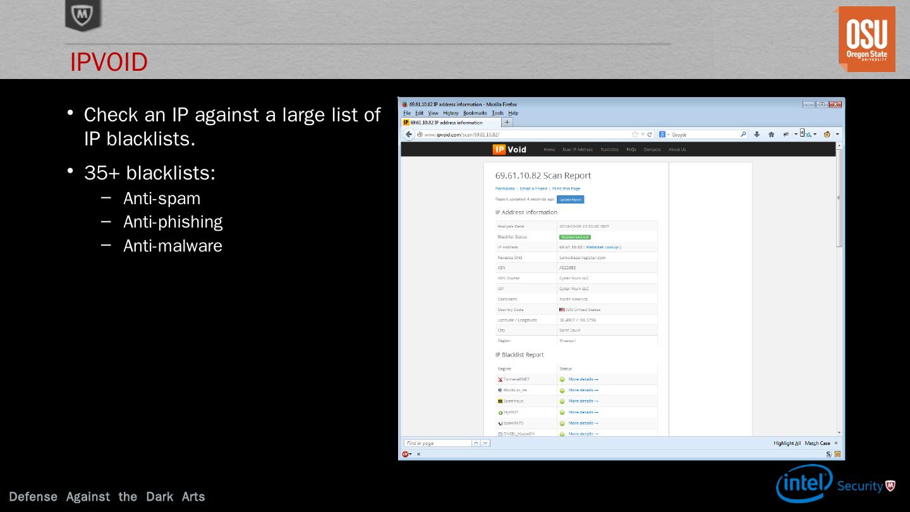Close the find bar
910x512 pixels.
[x=836, y=443]
